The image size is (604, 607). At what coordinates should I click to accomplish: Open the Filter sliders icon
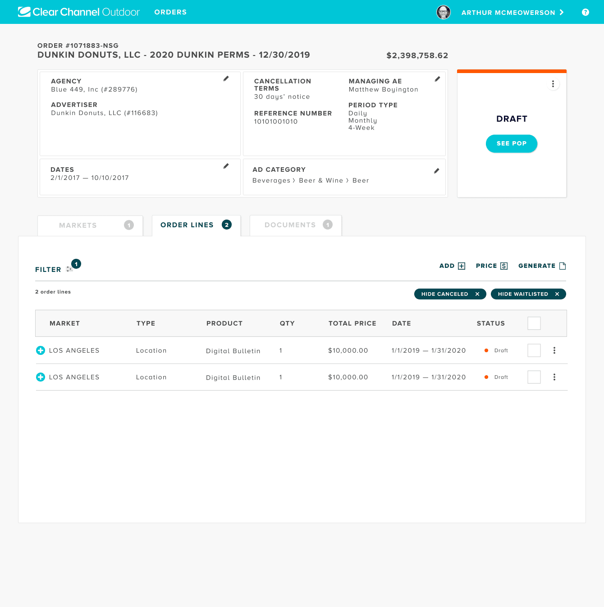point(69,269)
